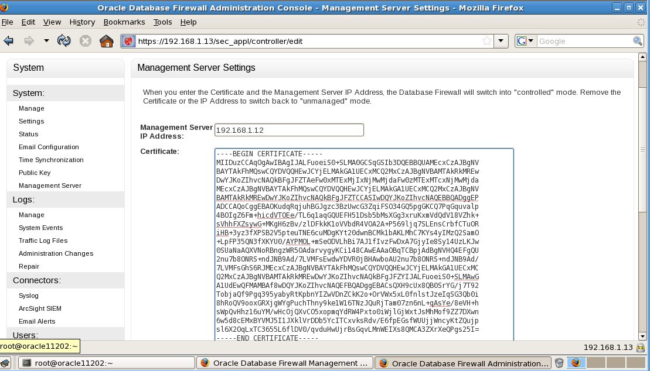Click the stop loading button

(85, 41)
